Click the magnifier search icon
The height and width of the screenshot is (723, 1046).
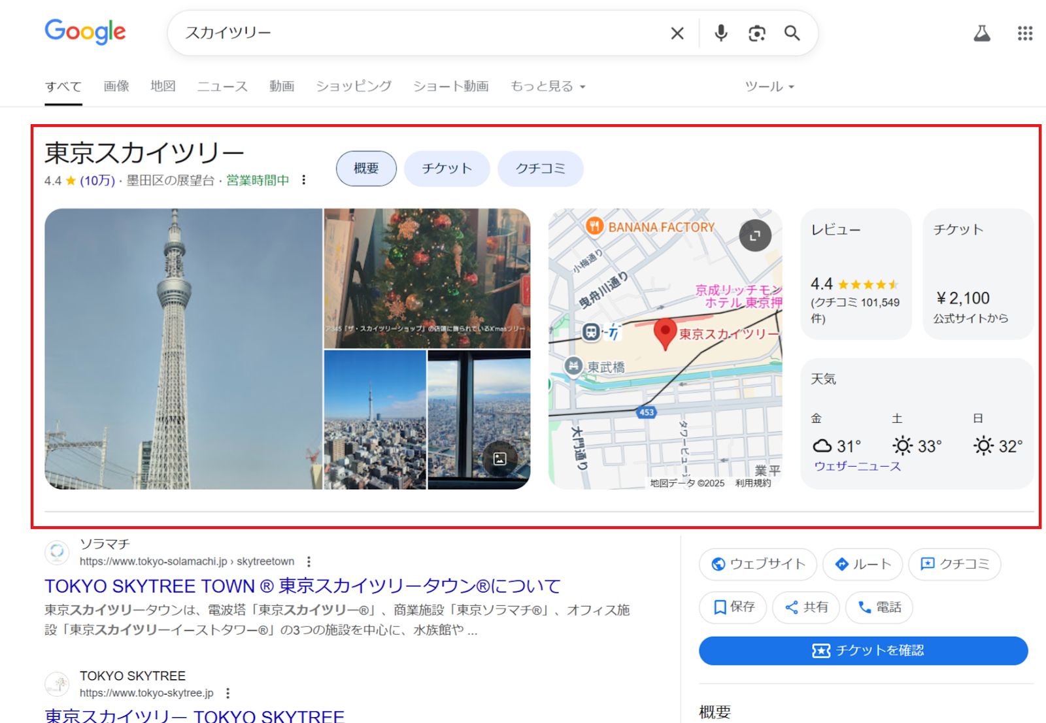[792, 33]
